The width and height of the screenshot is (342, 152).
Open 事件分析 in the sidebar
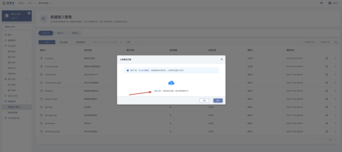(12, 51)
